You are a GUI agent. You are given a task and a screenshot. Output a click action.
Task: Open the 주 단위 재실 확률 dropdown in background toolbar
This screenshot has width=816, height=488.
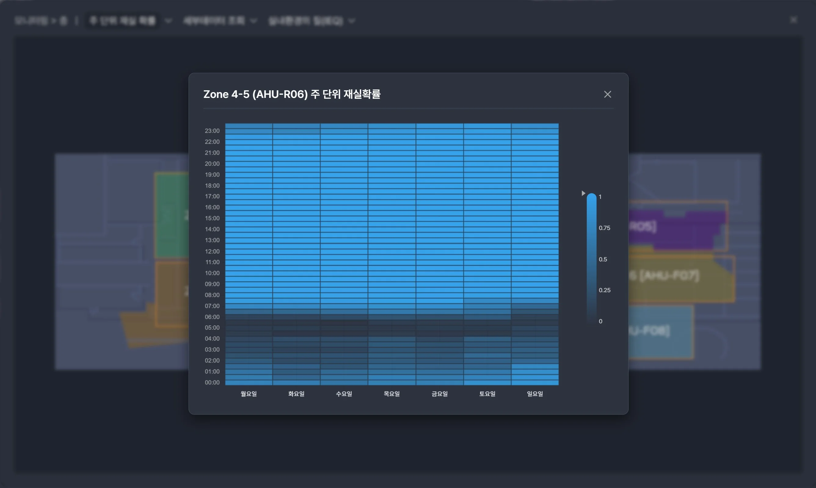coord(130,21)
